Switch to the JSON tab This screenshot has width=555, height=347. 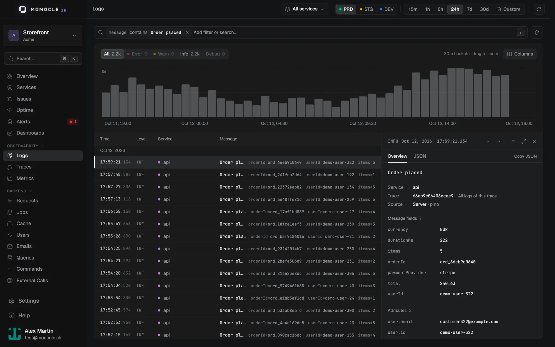coord(420,156)
